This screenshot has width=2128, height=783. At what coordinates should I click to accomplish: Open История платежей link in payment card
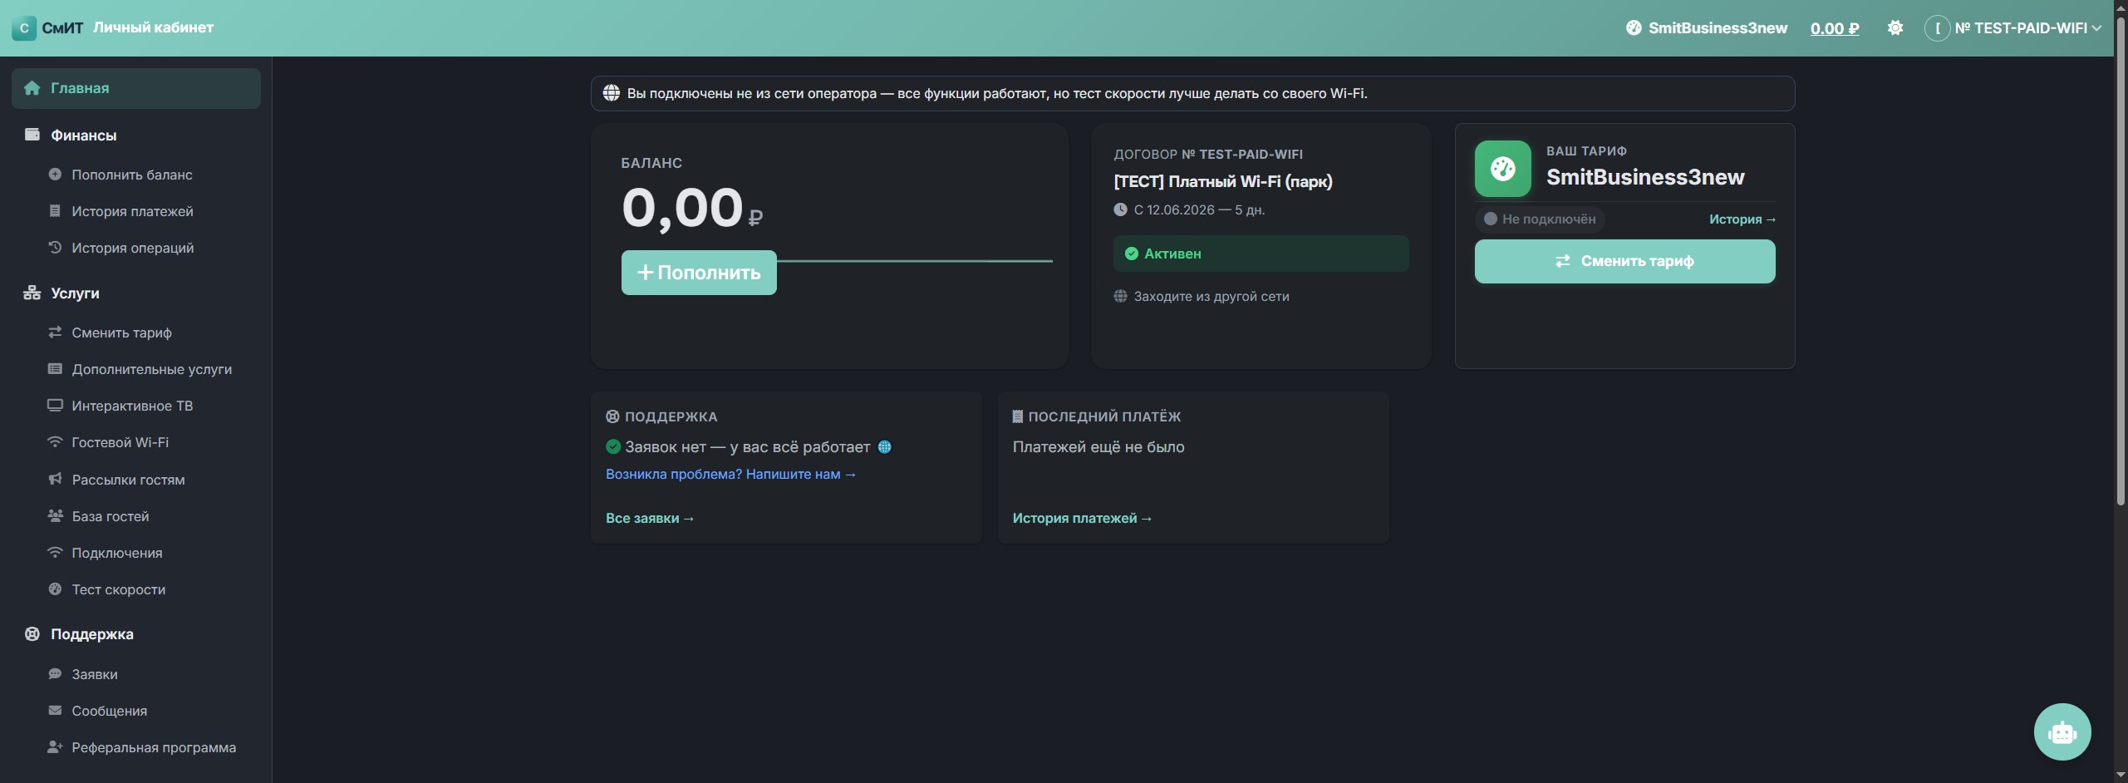tap(1082, 518)
